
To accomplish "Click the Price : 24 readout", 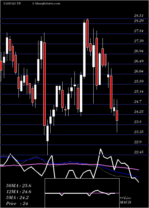I will pyautogui.click(x=17, y=204).
